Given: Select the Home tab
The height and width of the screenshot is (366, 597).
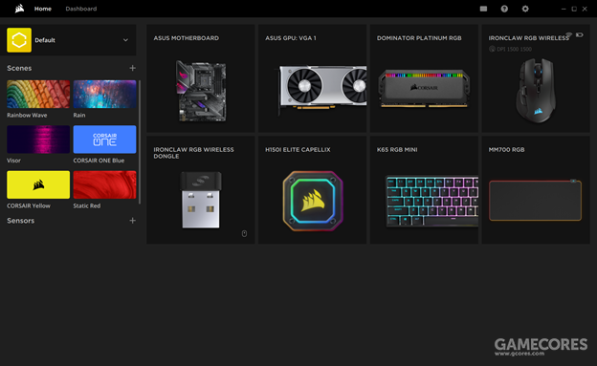Looking at the screenshot, I should (43, 9).
